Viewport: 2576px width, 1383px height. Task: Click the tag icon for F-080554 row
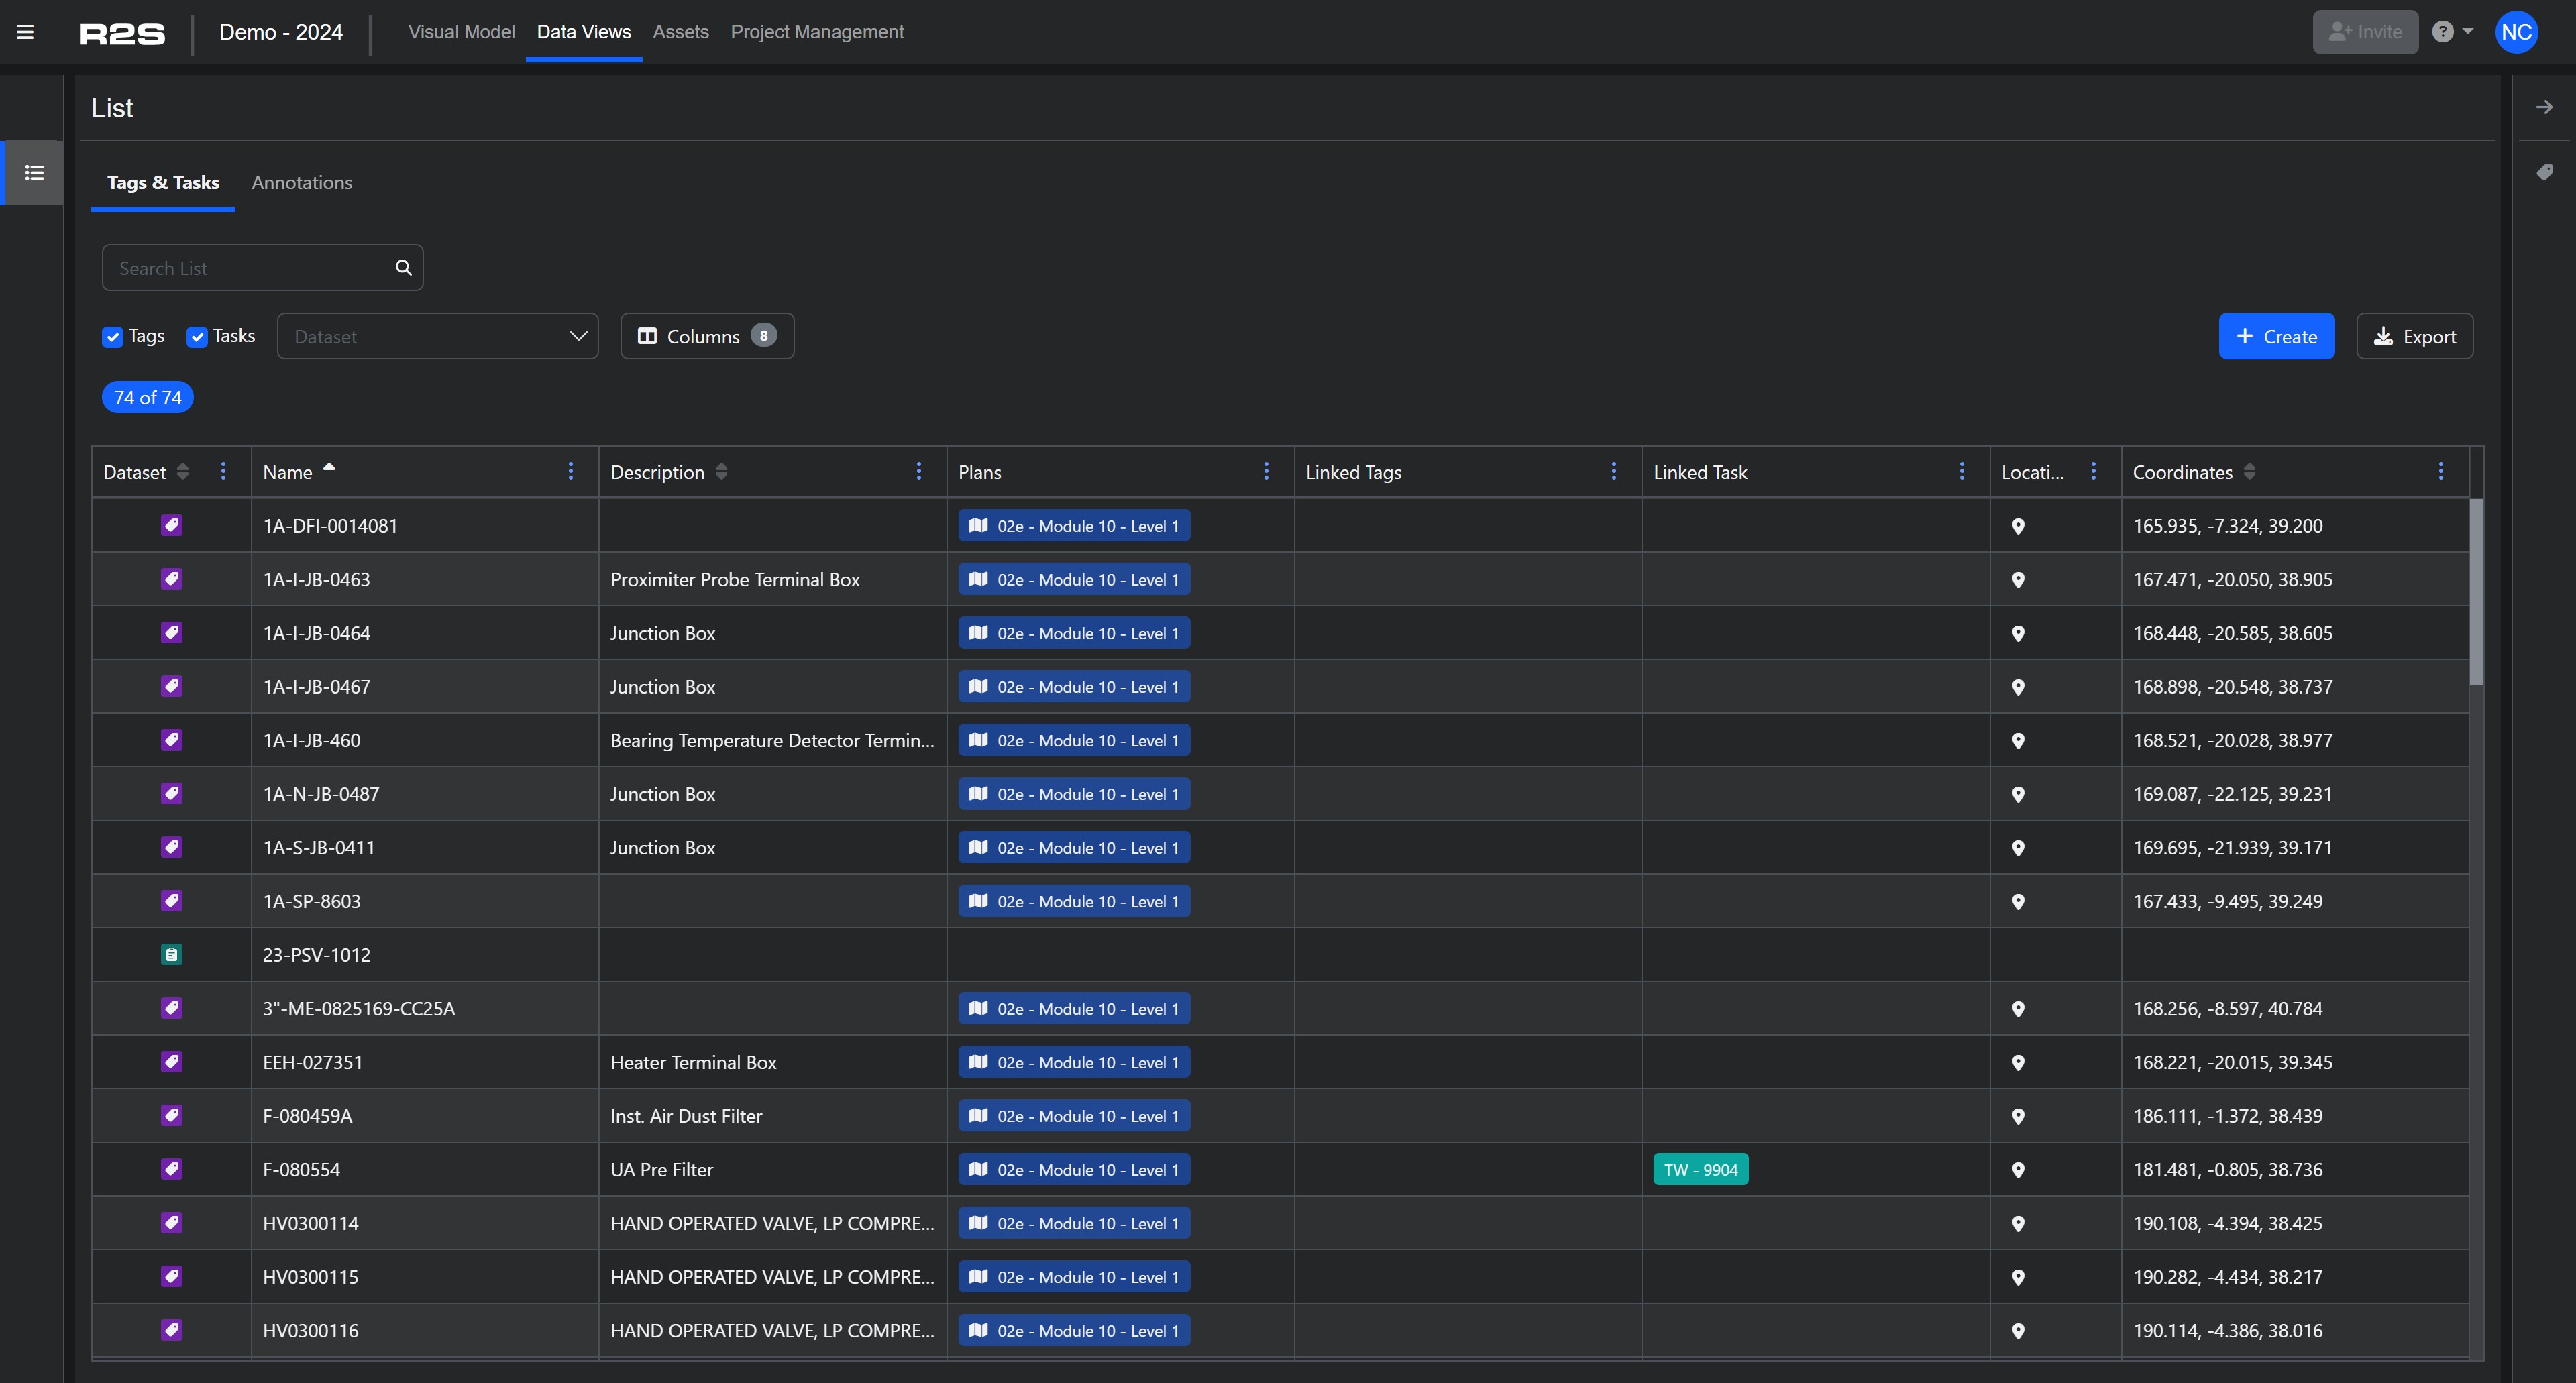(171, 1169)
